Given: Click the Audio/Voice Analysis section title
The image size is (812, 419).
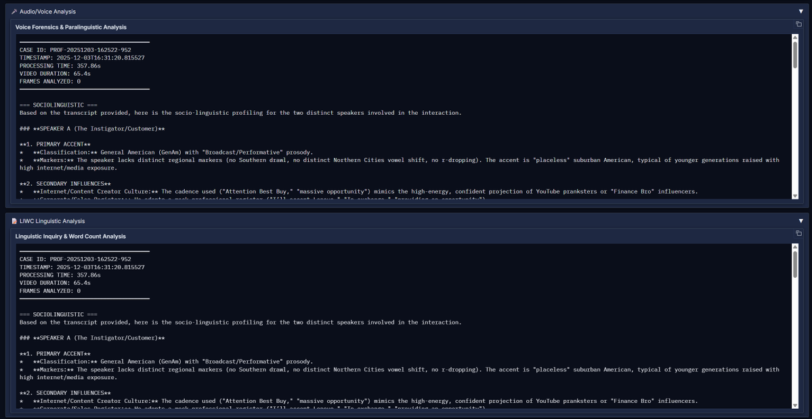Looking at the screenshot, I should pyautogui.click(x=47, y=11).
